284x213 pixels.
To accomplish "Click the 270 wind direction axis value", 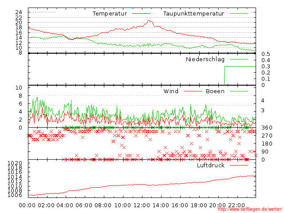I will (x=267, y=136).
